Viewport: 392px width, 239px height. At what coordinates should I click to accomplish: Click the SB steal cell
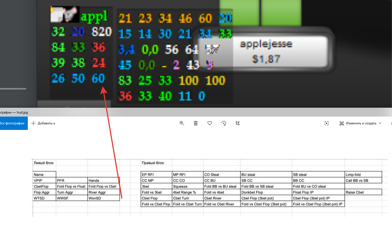pos(318,175)
